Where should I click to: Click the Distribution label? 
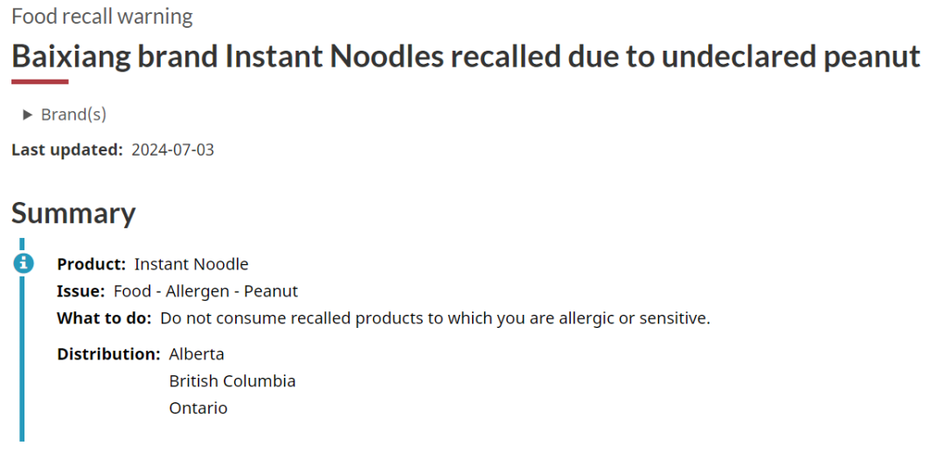(x=109, y=354)
